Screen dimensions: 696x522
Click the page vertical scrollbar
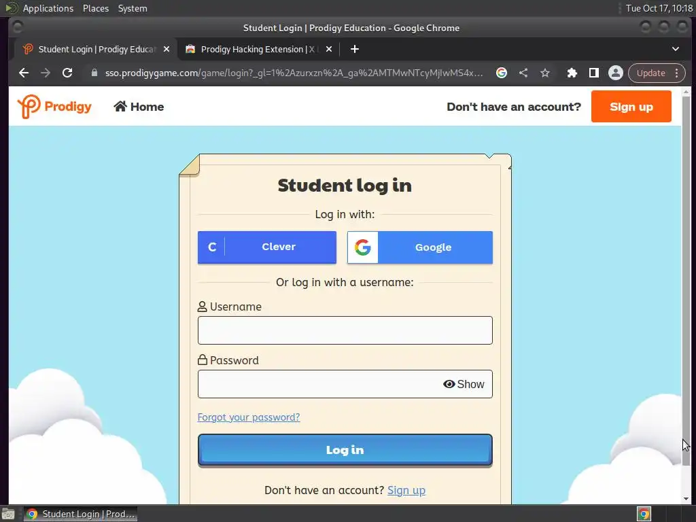coord(686,281)
